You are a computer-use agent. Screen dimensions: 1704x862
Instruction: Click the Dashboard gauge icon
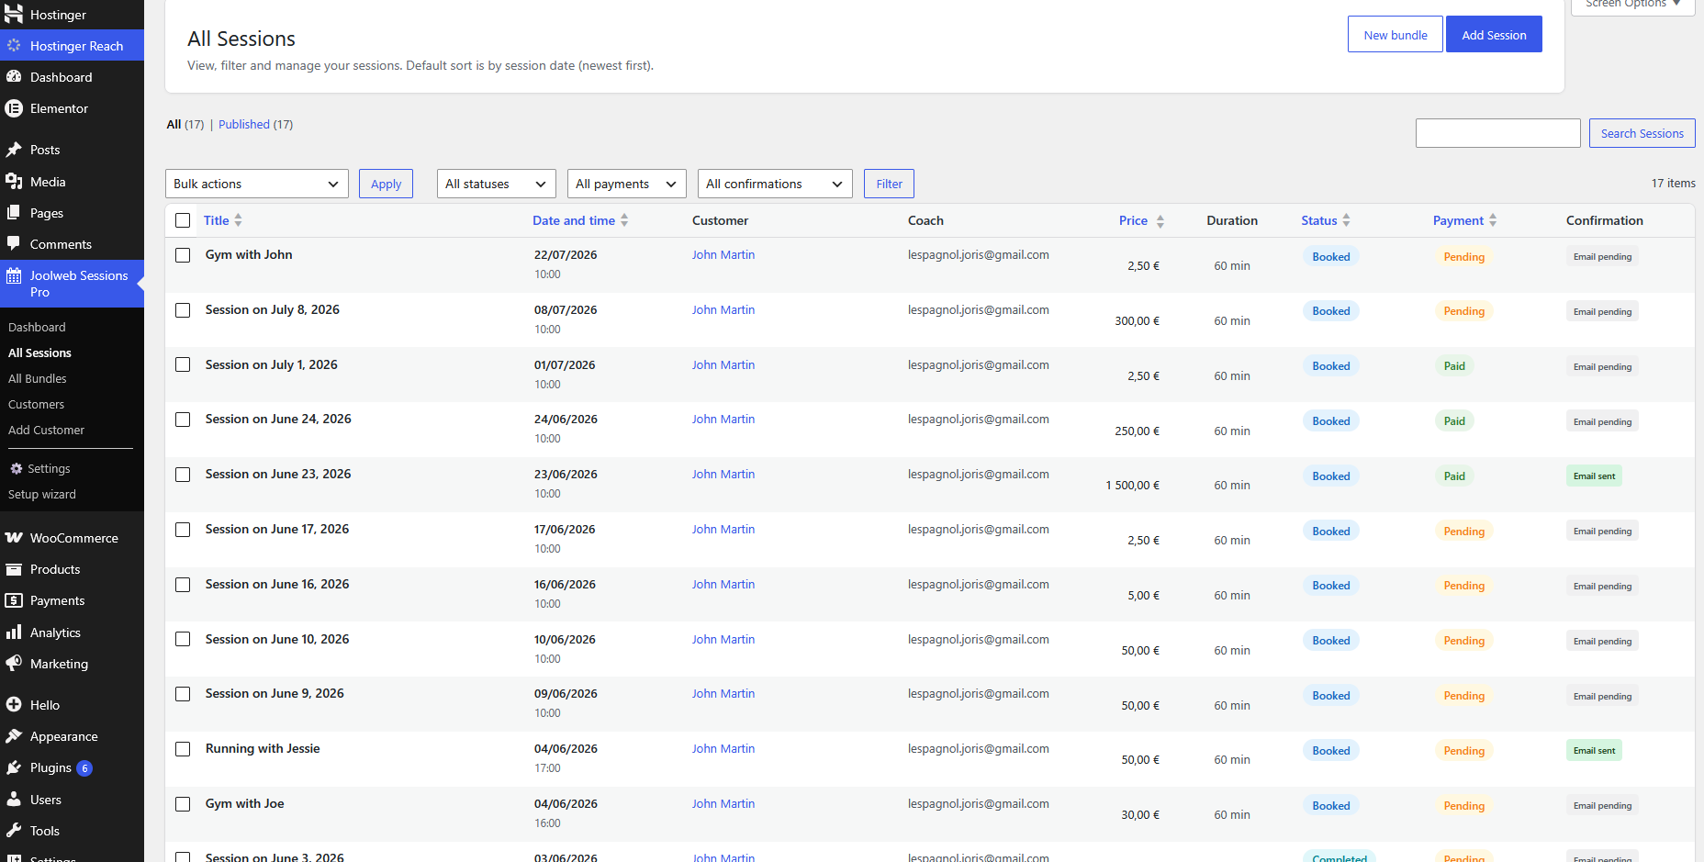(14, 77)
